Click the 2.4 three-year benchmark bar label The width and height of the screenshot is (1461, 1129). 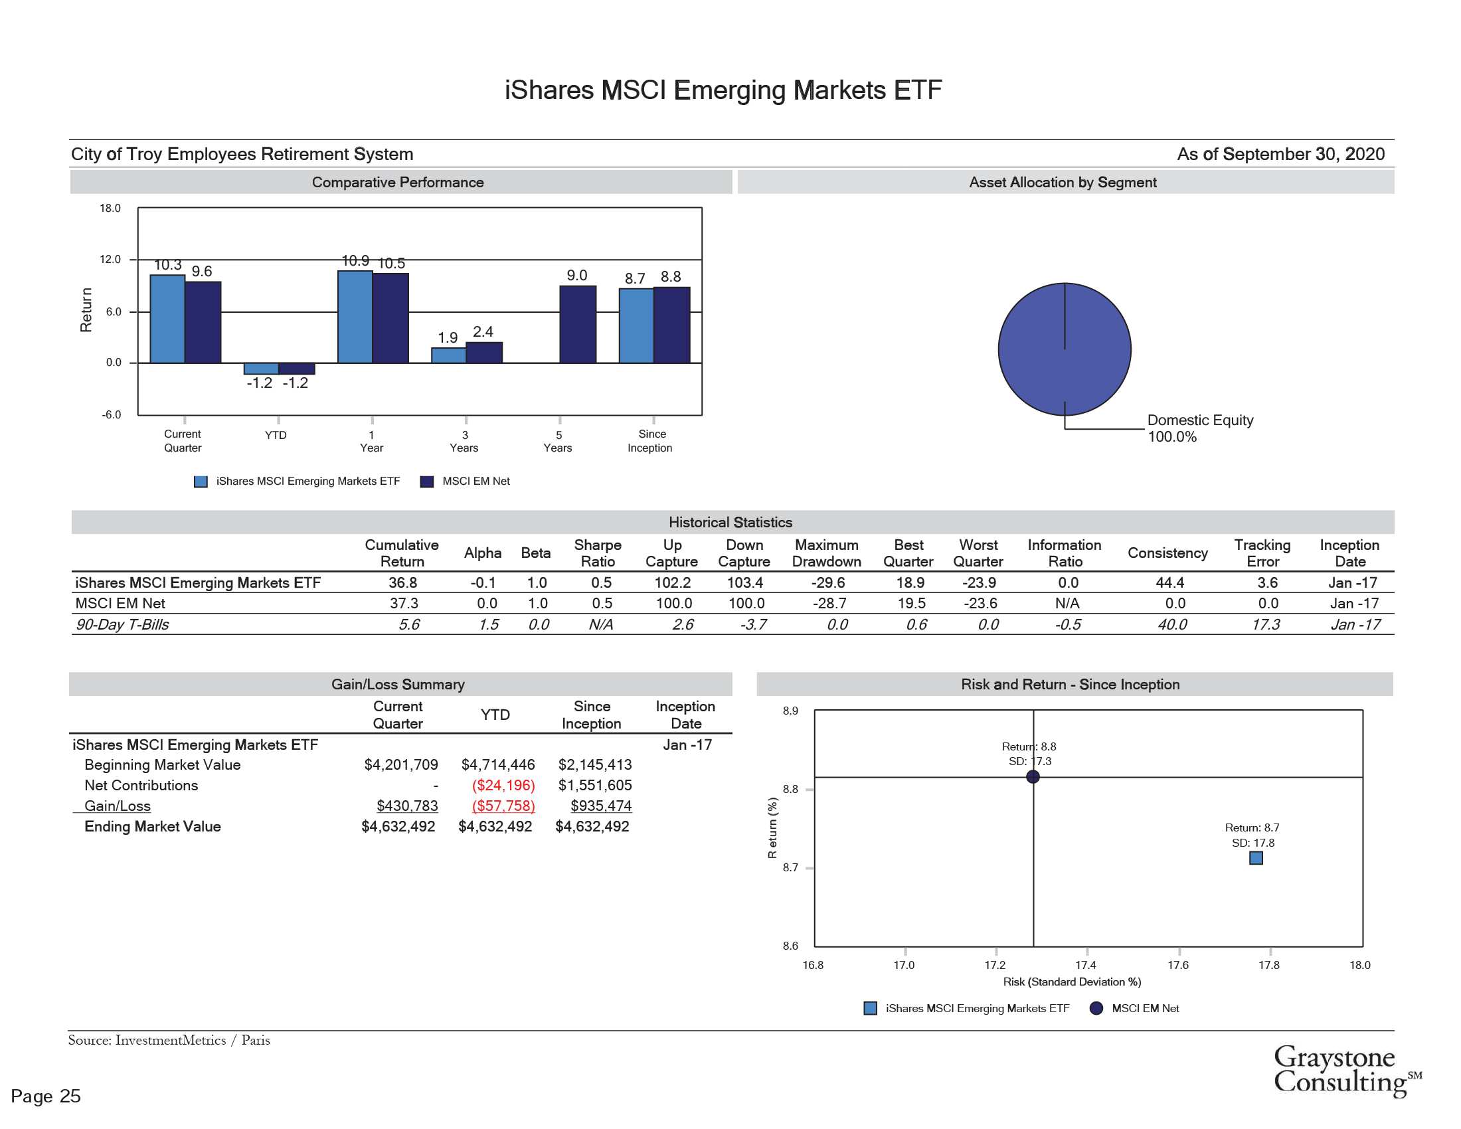click(483, 332)
